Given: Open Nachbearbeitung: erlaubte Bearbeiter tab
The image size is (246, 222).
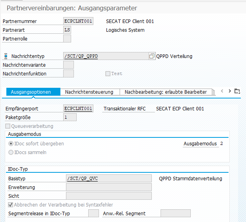Looking at the screenshot, I should click(165, 92).
